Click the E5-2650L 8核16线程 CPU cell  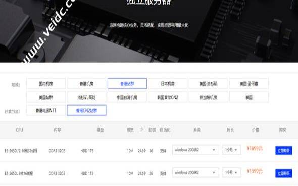[x=19, y=173]
